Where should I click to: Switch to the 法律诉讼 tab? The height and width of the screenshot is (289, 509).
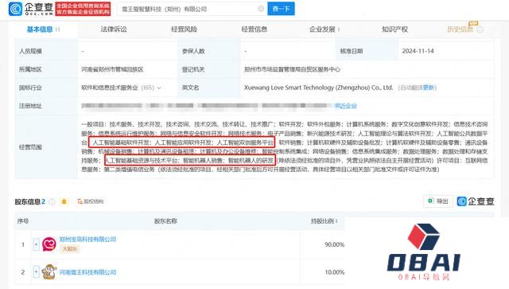coord(114,29)
